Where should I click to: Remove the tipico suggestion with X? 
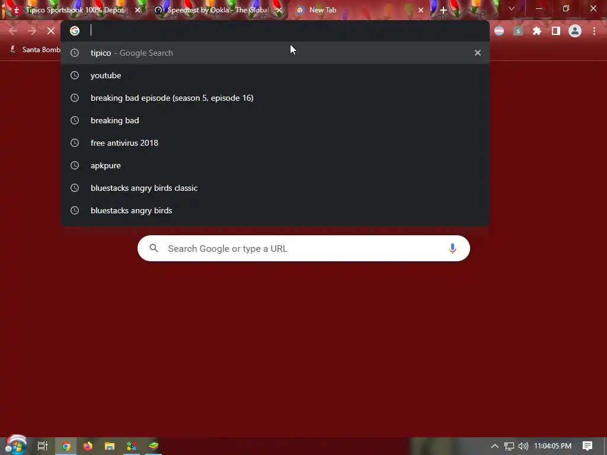(478, 53)
